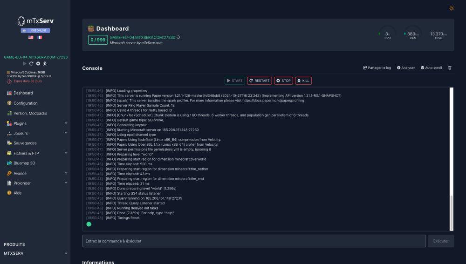Clear the console with the trash icon

point(450,68)
